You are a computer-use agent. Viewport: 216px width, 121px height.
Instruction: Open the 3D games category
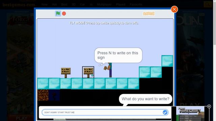(74, 4)
